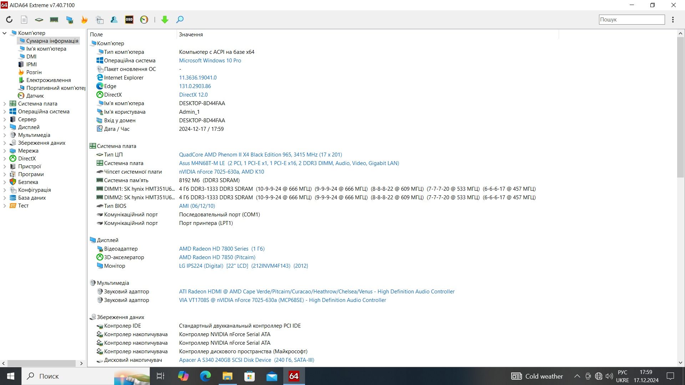Select Пристрої in the tree
Screen dimensions: 685x385
pyautogui.click(x=30, y=166)
